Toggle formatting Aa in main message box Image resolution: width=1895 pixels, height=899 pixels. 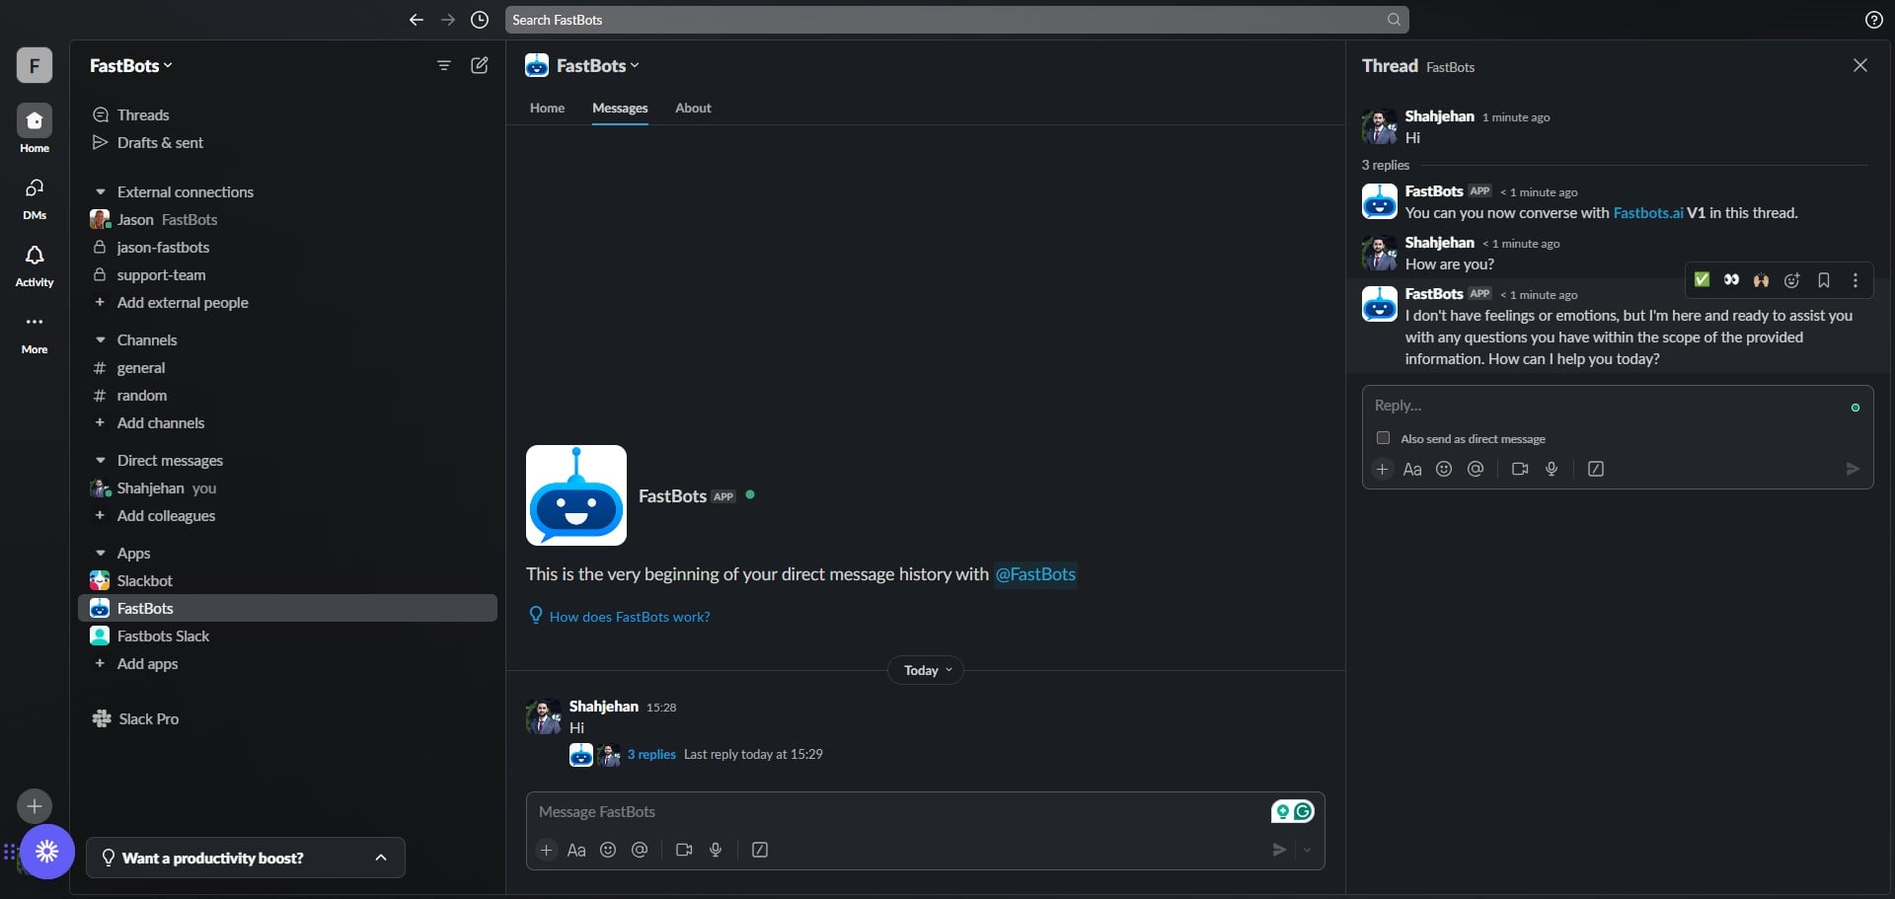pos(576,850)
